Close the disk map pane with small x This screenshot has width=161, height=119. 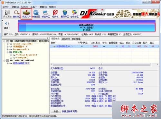(x=3, y=20)
